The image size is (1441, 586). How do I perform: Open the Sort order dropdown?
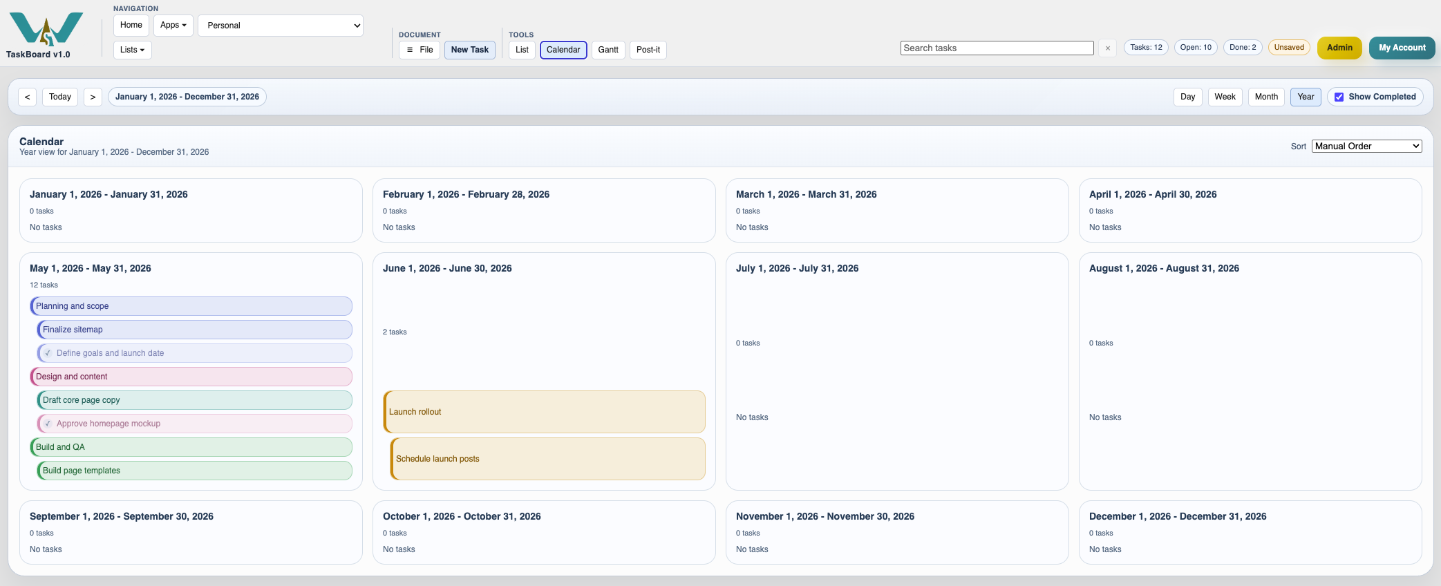click(1366, 146)
